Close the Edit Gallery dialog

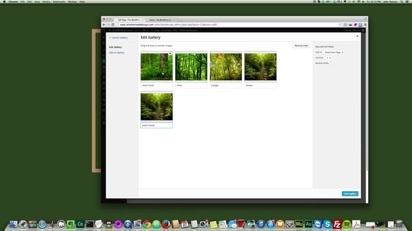click(357, 36)
